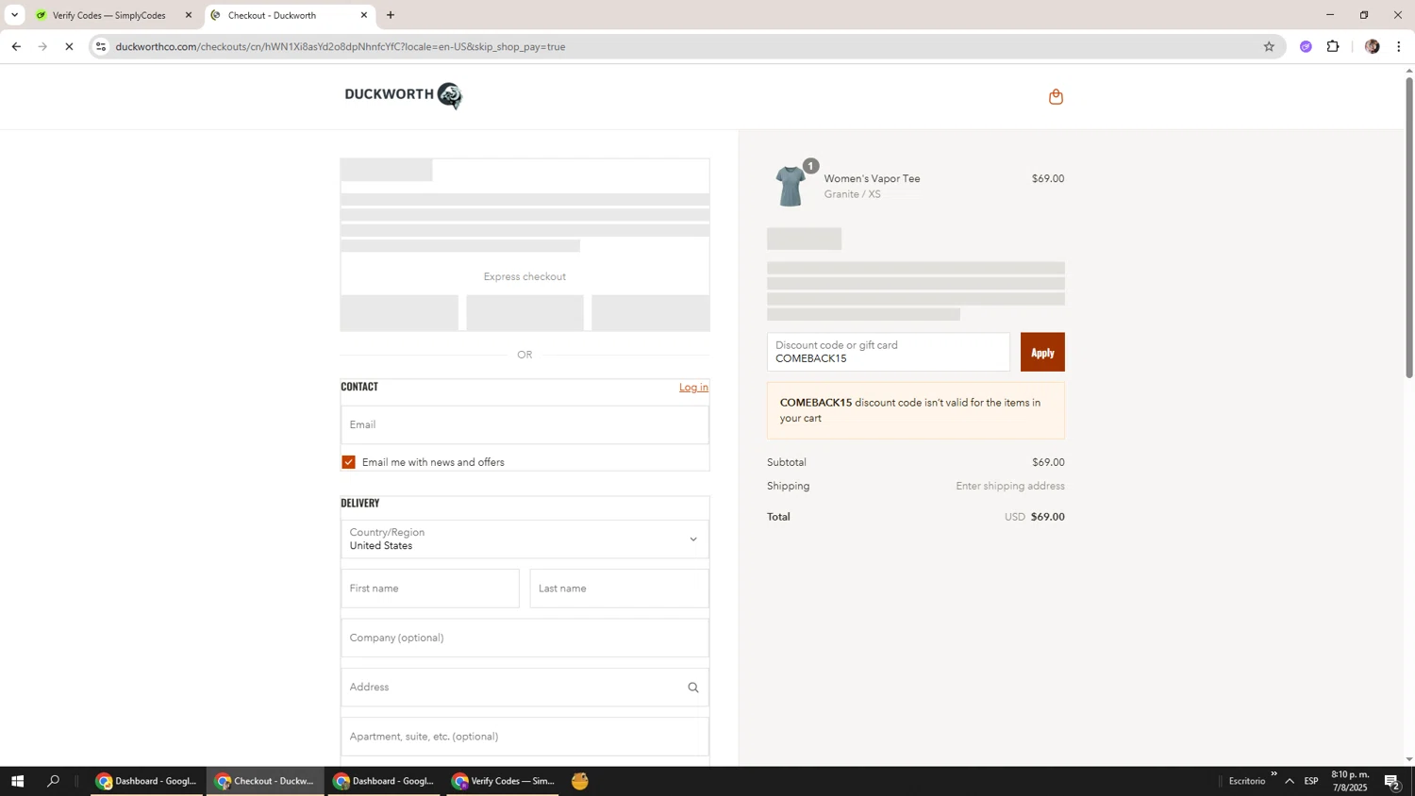Open Windows taskbar search
The width and height of the screenshot is (1415, 796).
click(54, 781)
